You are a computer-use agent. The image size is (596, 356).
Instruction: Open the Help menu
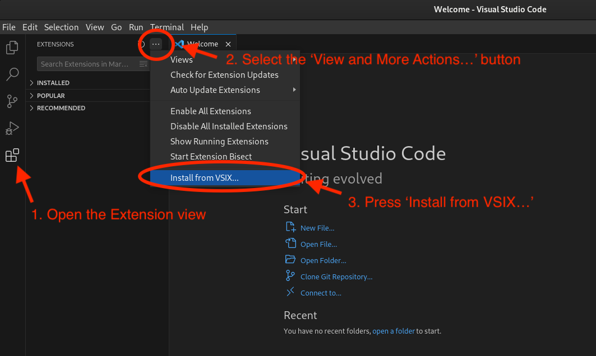tap(199, 27)
